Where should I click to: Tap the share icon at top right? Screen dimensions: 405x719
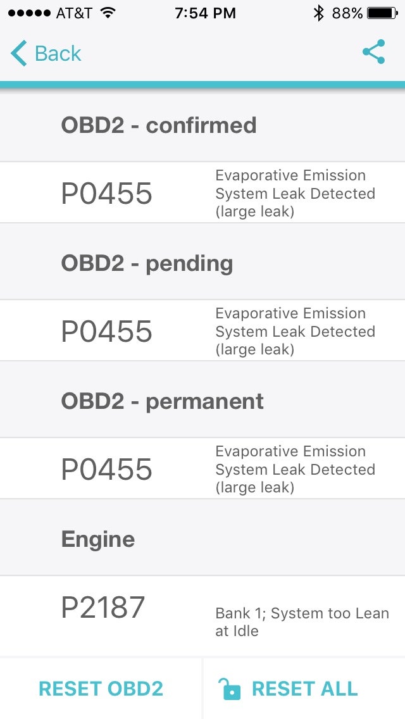[375, 53]
